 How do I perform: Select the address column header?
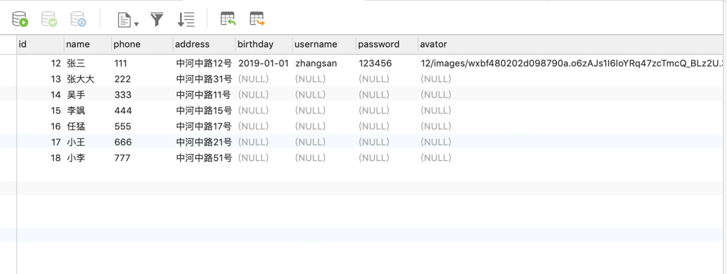point(205,44)
